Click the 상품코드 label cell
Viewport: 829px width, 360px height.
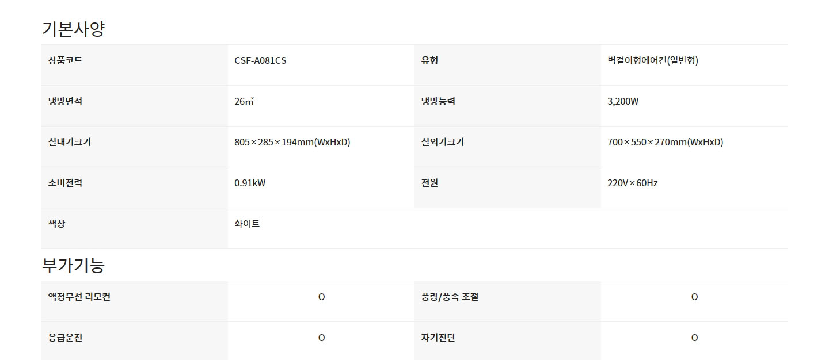pyautogui.click(x=135, y=65)
